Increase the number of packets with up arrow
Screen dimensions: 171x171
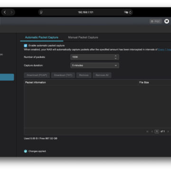pos(115,56)
